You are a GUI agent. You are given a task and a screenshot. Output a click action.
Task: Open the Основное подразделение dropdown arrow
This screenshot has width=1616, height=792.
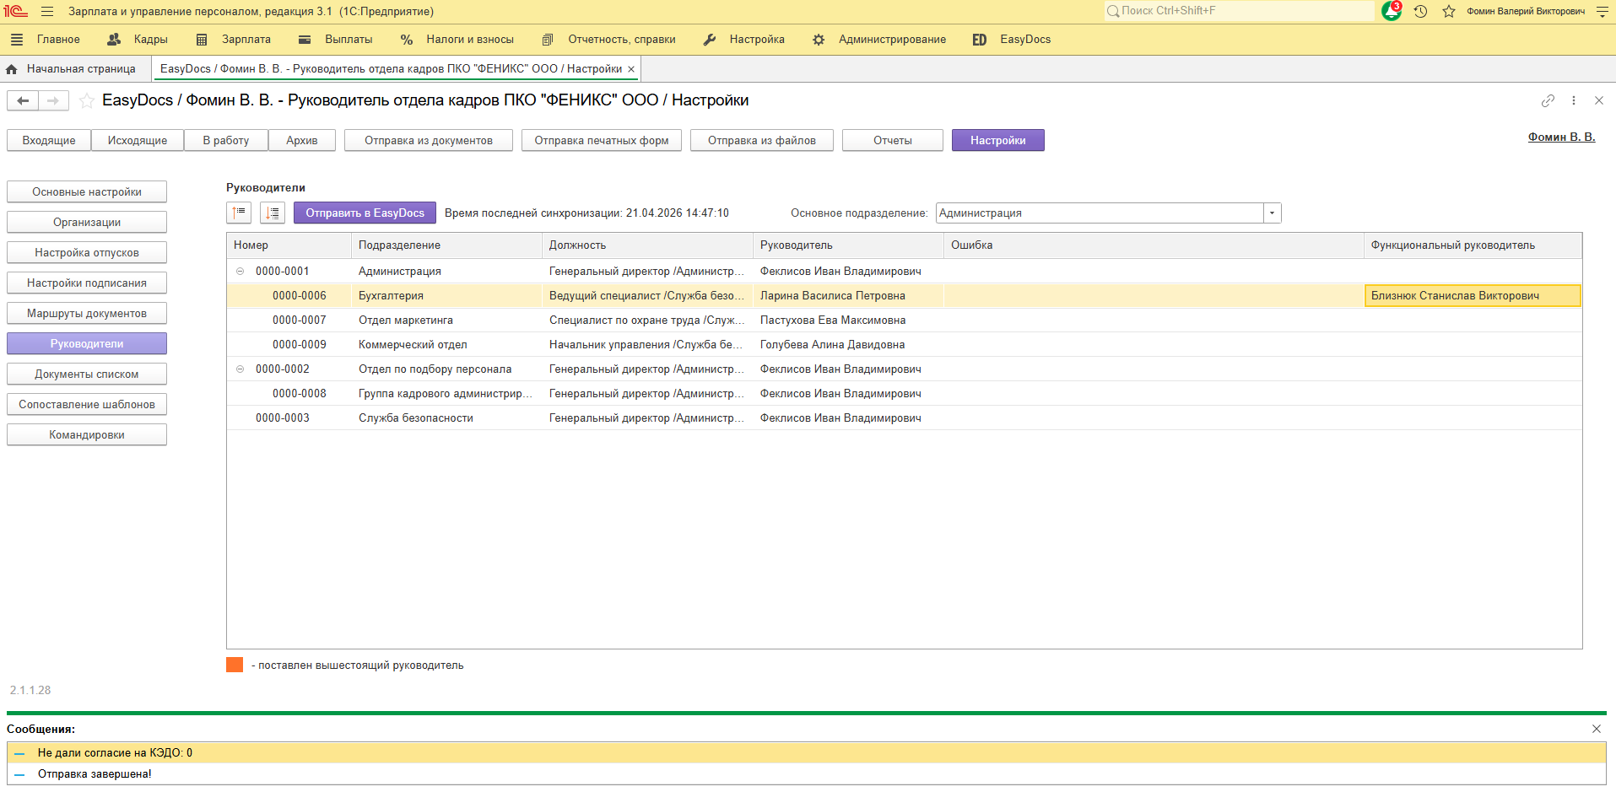(1272, 213)
